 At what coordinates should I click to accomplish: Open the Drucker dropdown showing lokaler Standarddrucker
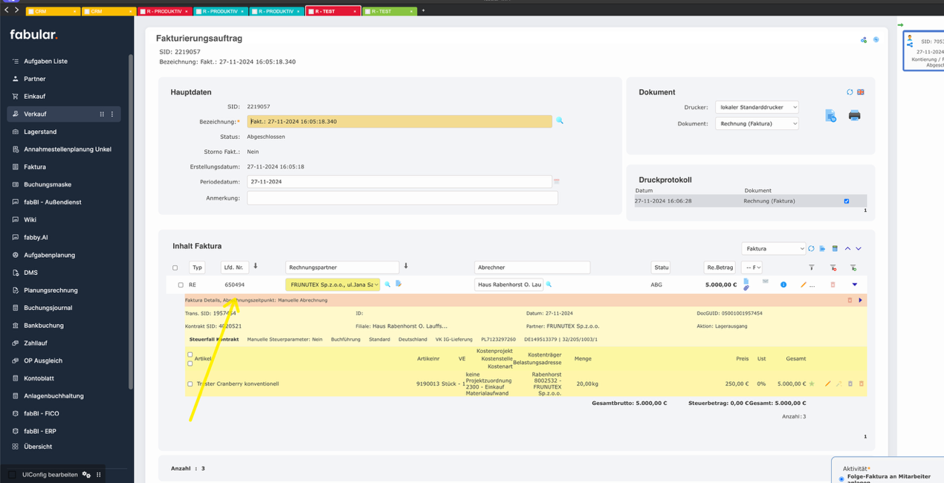coord(757,107)
